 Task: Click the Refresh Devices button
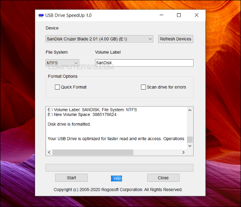[x=175, y=39]
